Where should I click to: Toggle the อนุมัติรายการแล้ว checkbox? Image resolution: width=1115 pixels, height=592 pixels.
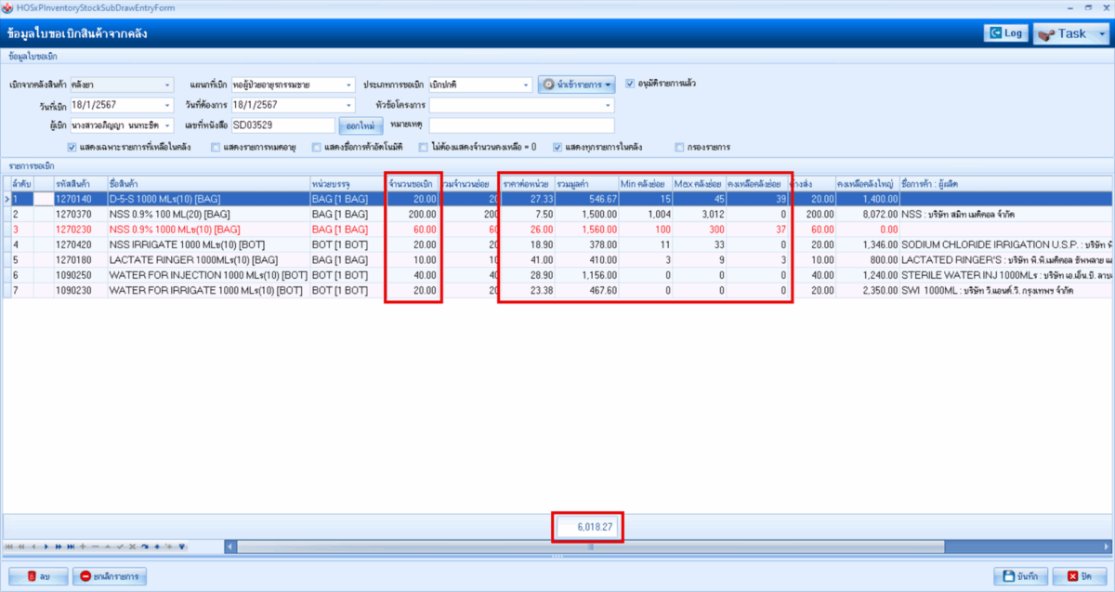click(x=630, y=83)
